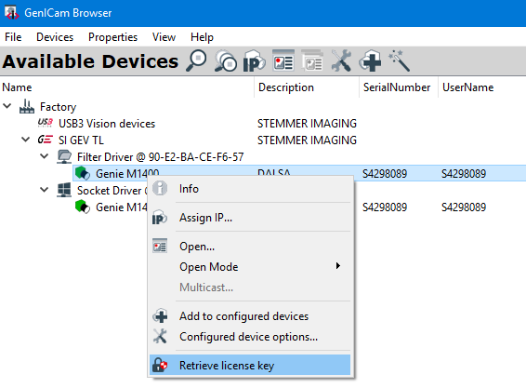Screen dimensions: 526x388
Task: Select USB3 Vision devices tree item
Action: (107, 124)
